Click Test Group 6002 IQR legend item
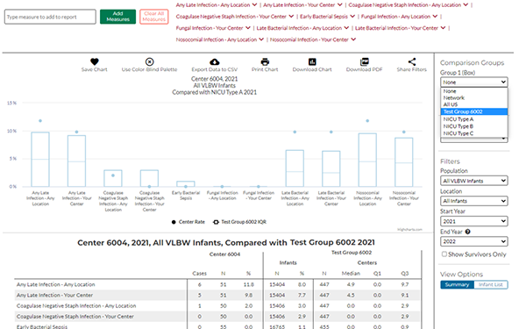 [x=240, y=222]
